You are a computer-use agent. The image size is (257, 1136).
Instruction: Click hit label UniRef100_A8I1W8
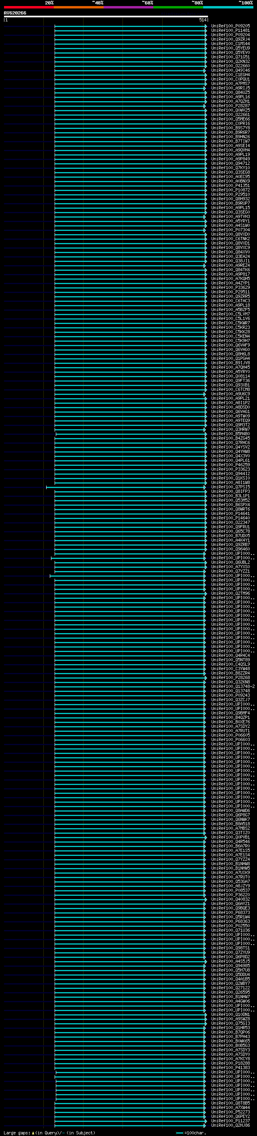[x=230, y=482]
